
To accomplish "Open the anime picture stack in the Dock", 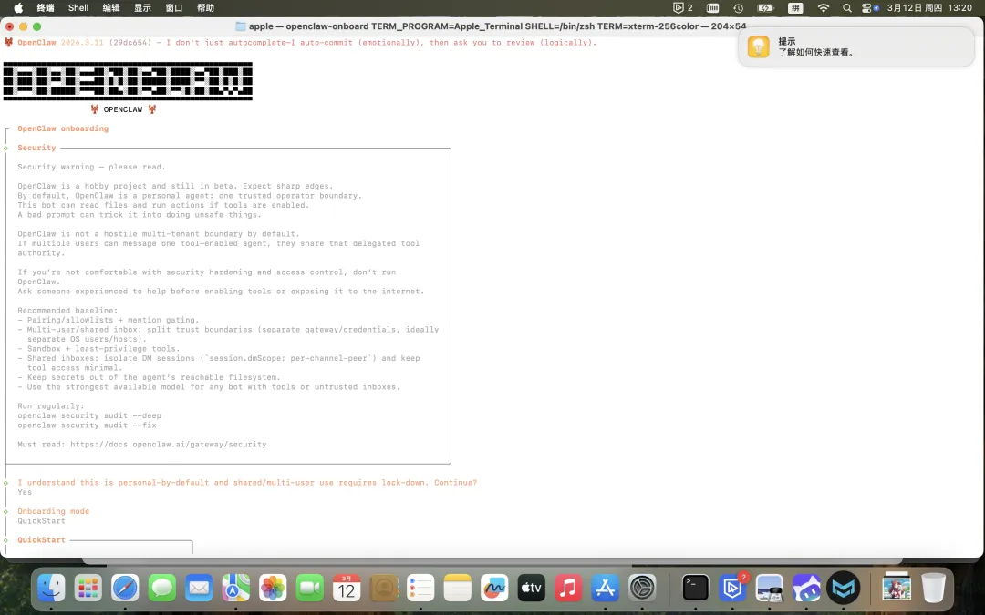I will (x=897, y=588).
